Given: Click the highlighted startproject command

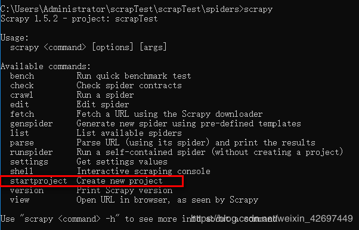Looking at the screenshot, I should (38, 181).
